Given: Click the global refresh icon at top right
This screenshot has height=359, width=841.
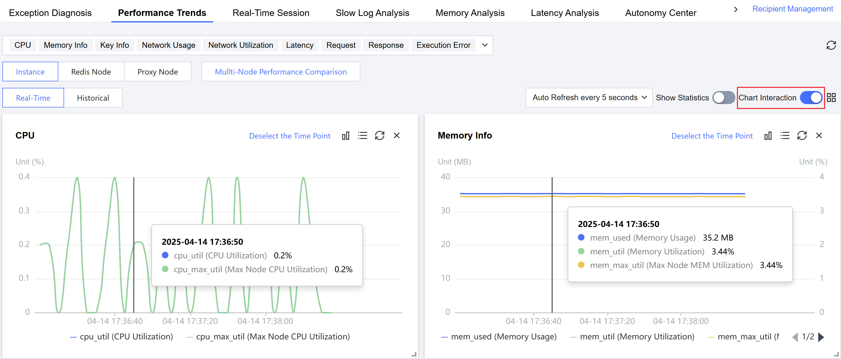Looking at the screenshot, I should [831, 45].
